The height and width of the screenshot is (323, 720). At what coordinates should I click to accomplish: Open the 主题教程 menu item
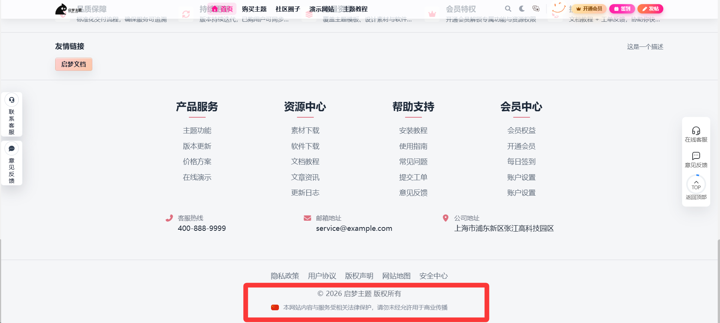(355, 9)
